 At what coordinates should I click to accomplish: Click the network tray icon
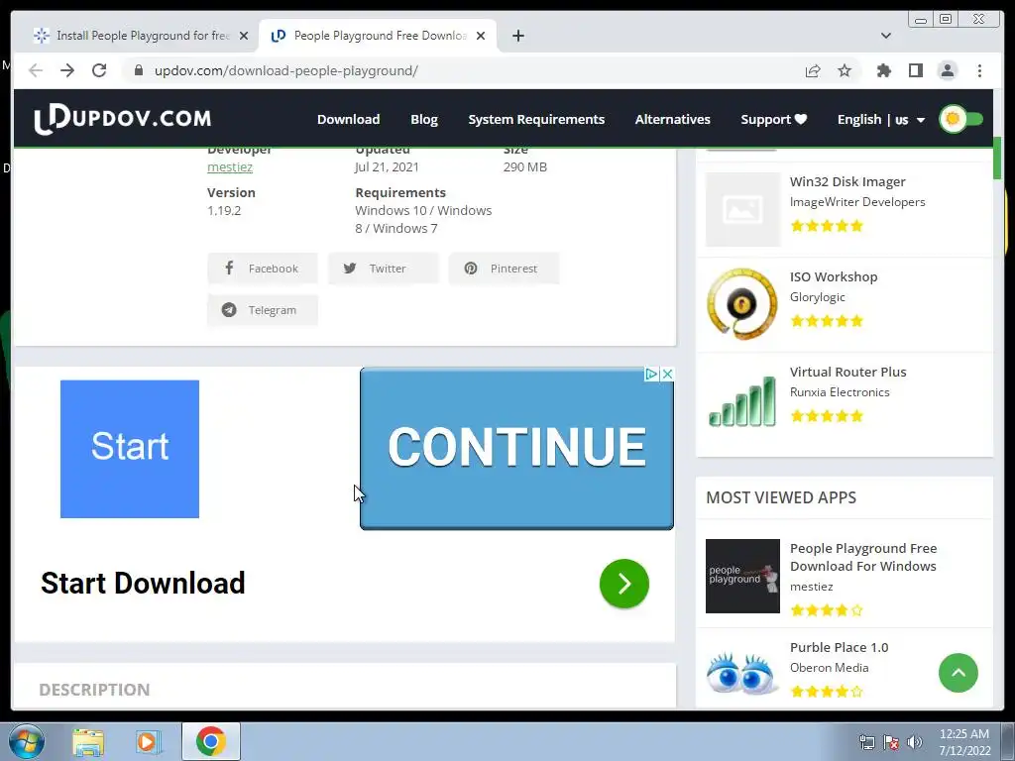tap(866, 742)
